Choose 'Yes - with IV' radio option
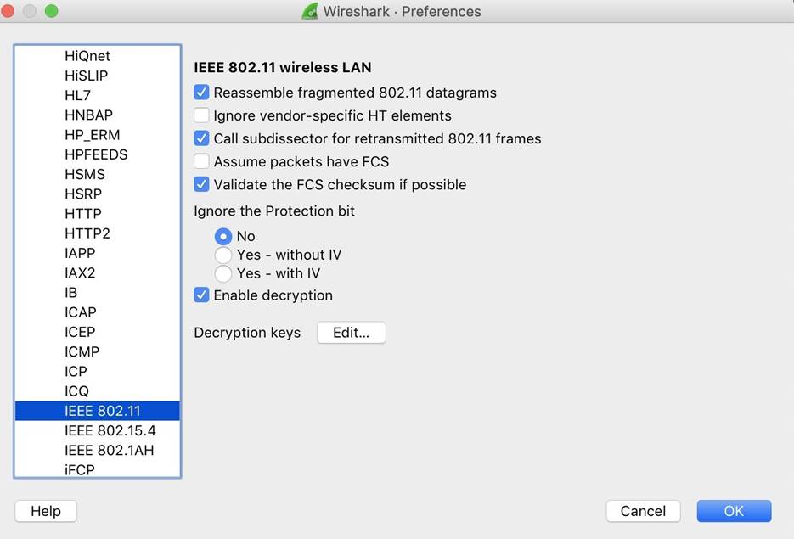The width and height of the screenshot is (794, 539). (223, 273)
